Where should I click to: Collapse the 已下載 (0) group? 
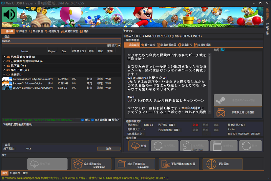click(4, 66)
